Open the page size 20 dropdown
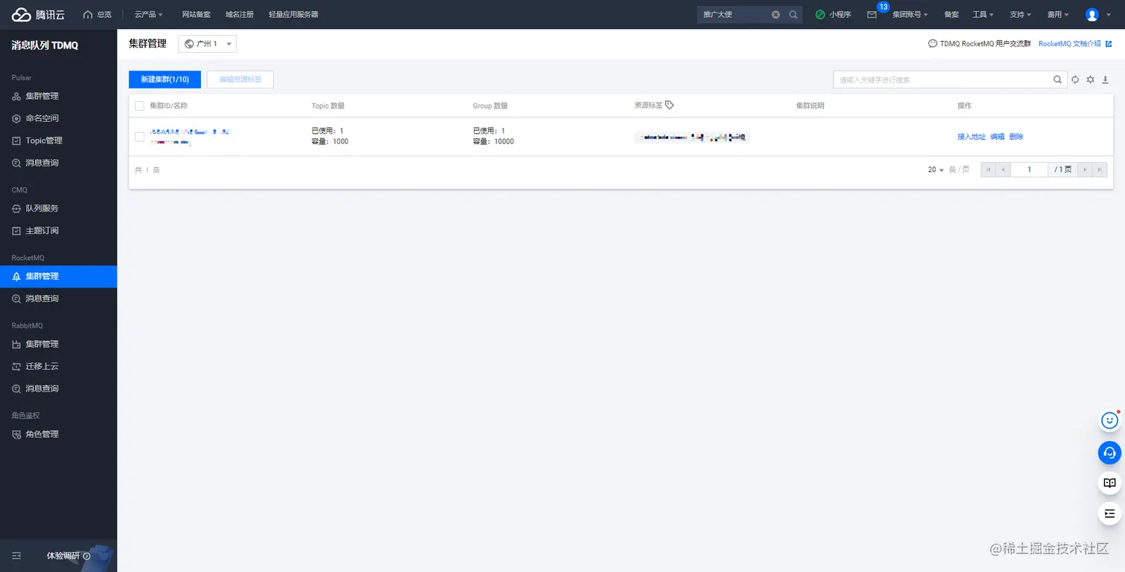The width and height of the screenshot is (1125, 572). [x=935, y=169]
